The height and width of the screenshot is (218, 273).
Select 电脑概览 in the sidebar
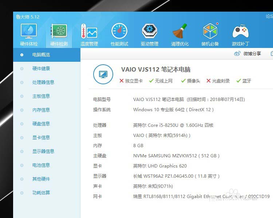(47, 55)
